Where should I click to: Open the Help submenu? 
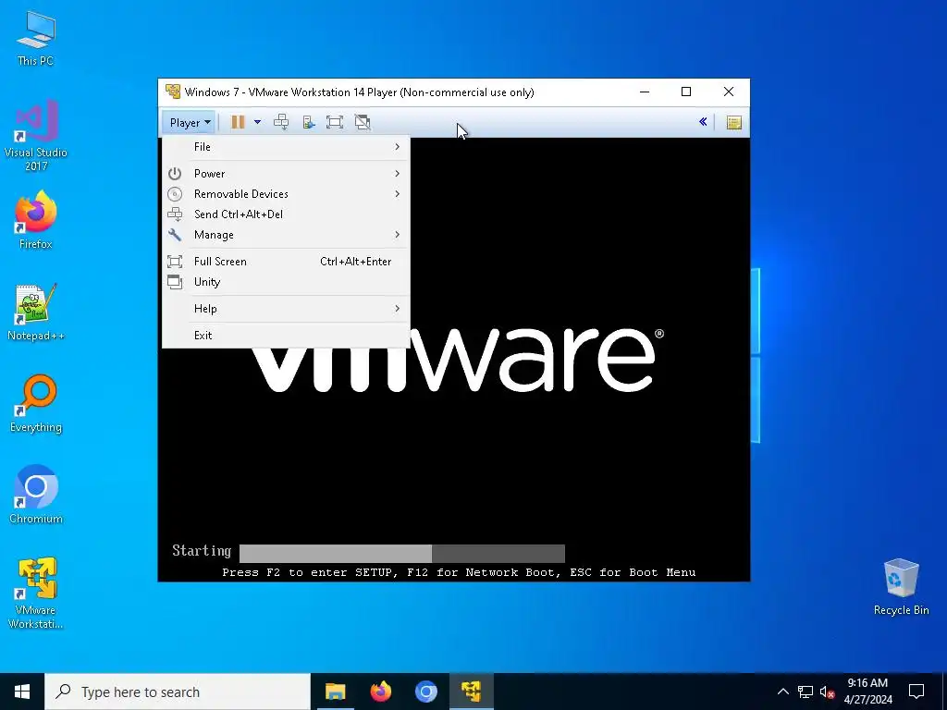[x=287, y=309]
